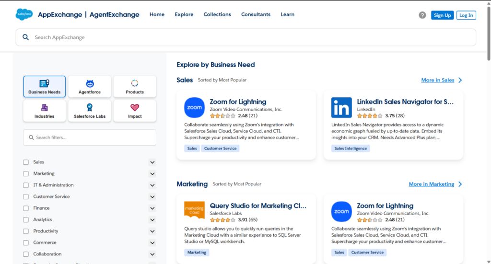
Task: Go to the Consultants navigation item
Action: pyautogui.click(x=256, y=14)
